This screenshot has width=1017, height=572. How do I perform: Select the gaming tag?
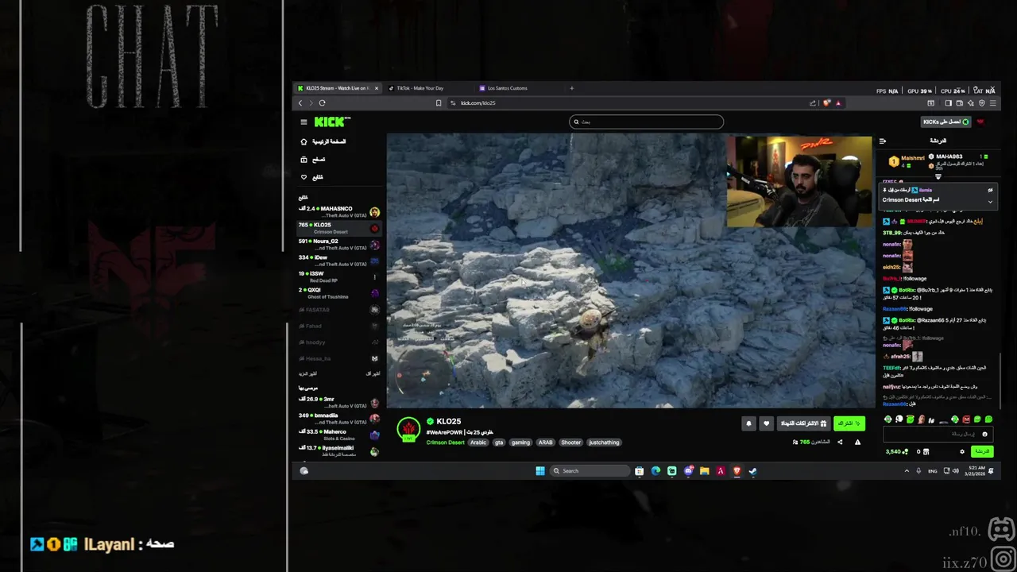520,443
